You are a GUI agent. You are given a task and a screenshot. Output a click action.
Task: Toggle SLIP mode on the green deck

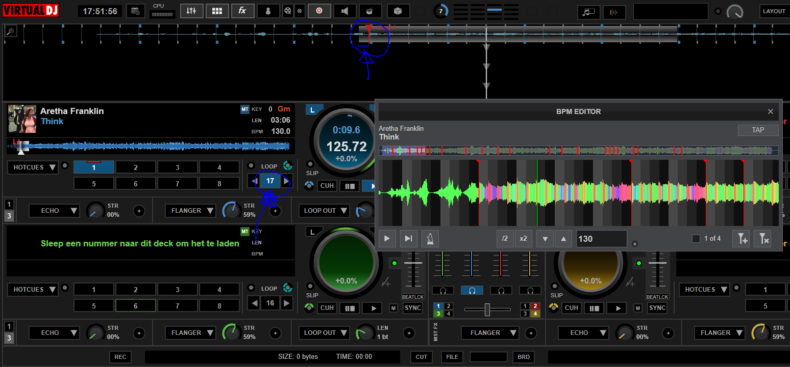point(310,286)
